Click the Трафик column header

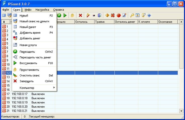point(104,22)
